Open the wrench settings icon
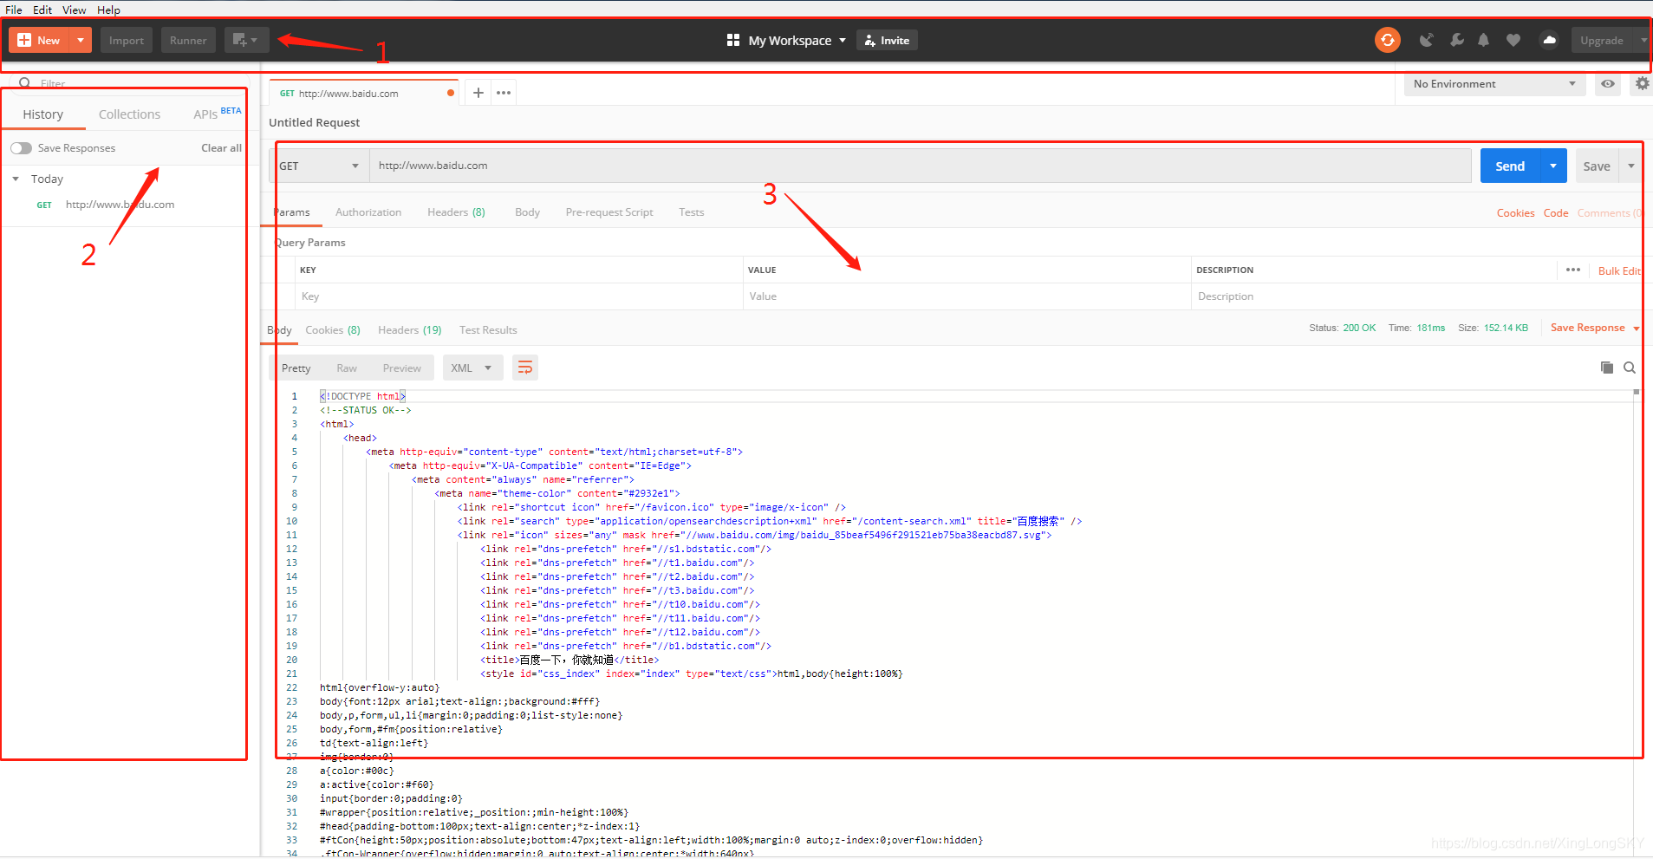 point(1456,40)
